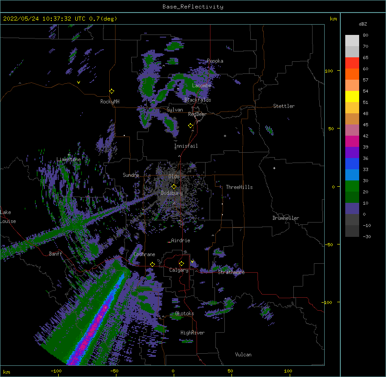Screen dimensions: 386x377
Task: Click the yellow marker above Calgary label
Action: (181, 264)
